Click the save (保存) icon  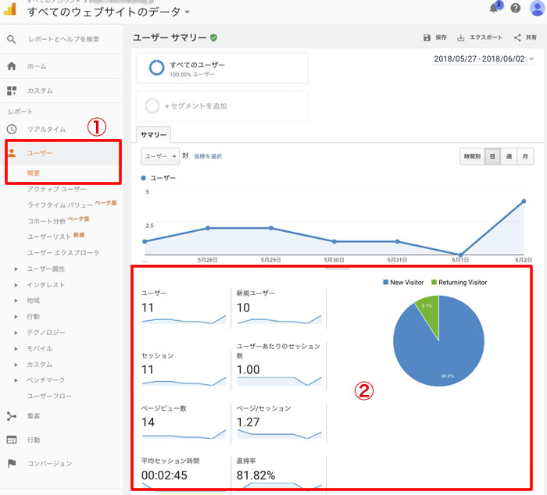(427, 37)
